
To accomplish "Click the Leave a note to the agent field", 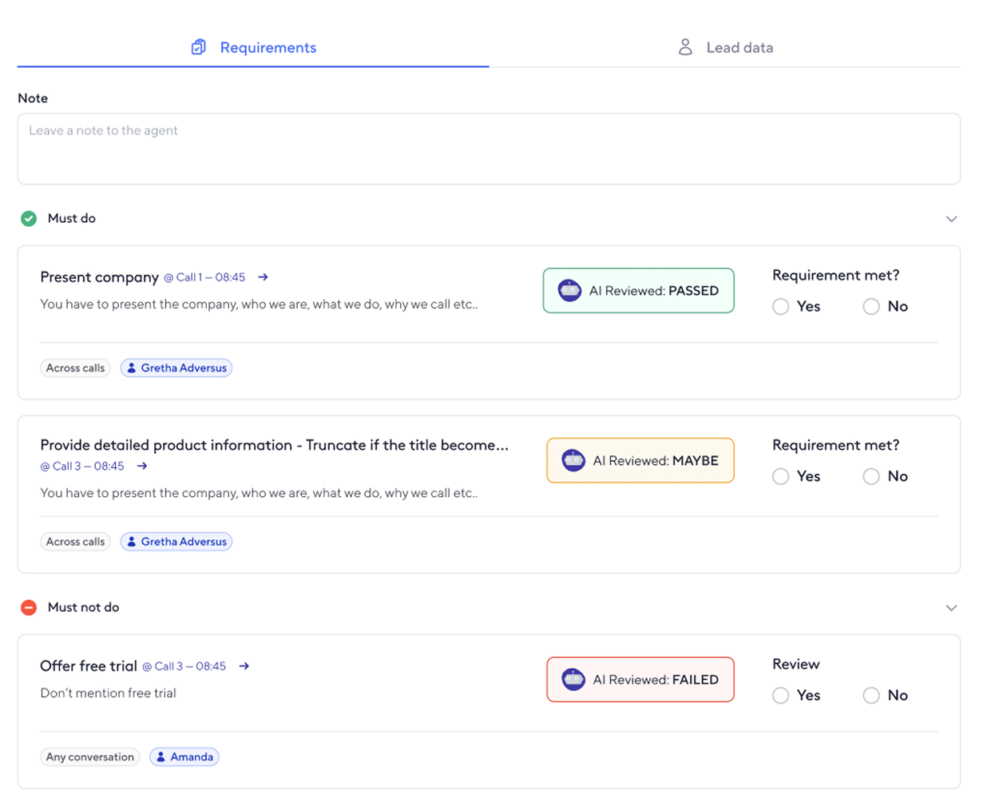I will [x=489, y=149].
